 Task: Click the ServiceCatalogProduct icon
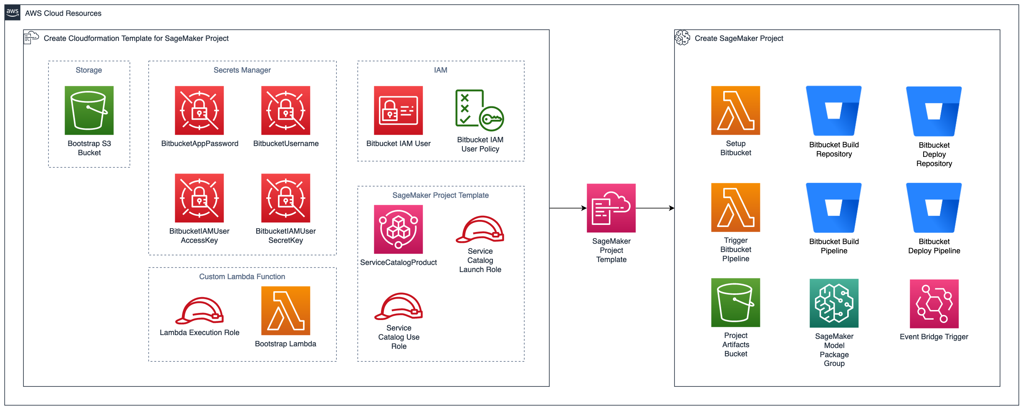[x=398, y=229]
